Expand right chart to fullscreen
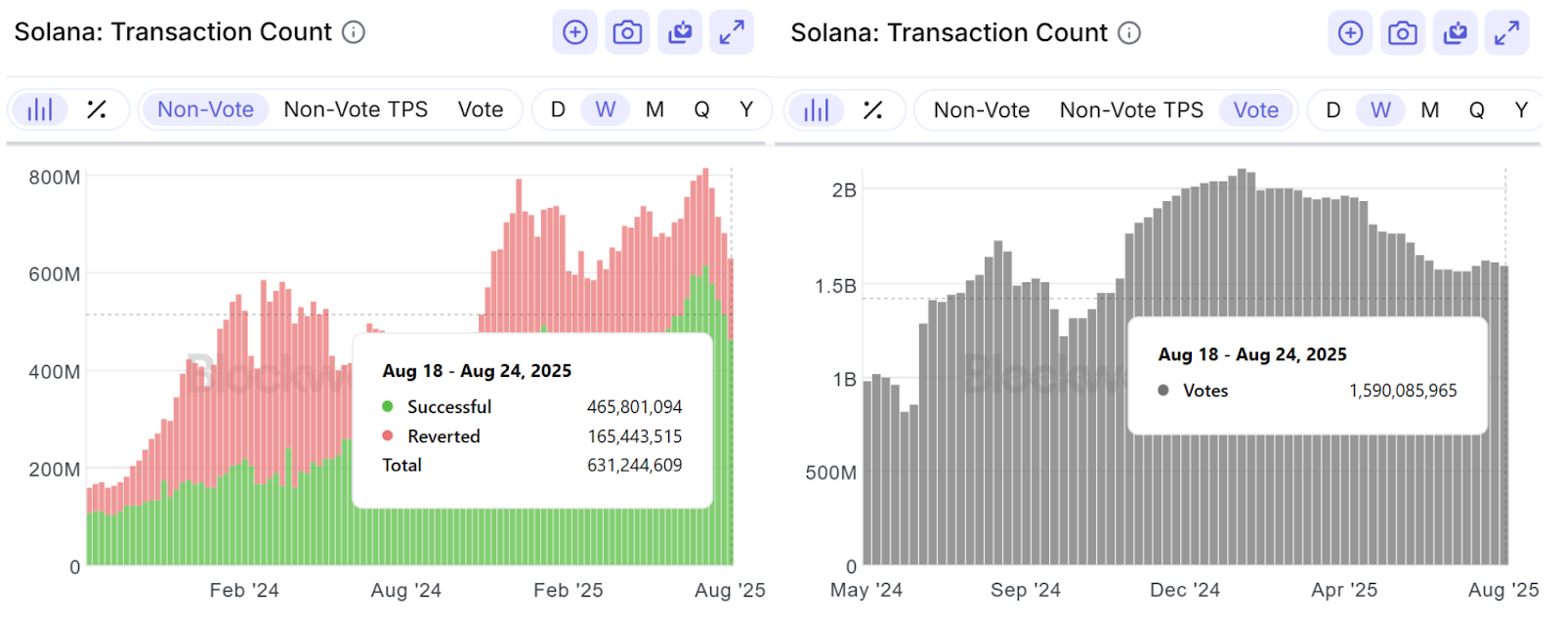The image size is (1563, 621). click(x=1506, y=33)
